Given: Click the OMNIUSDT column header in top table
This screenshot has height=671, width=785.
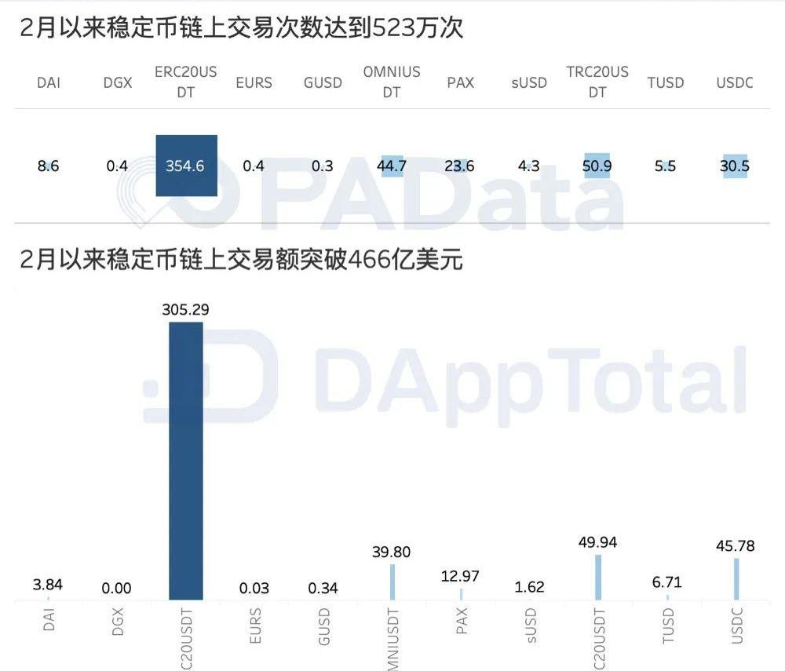Looking at the screenshot, I should tap(392, 82).
